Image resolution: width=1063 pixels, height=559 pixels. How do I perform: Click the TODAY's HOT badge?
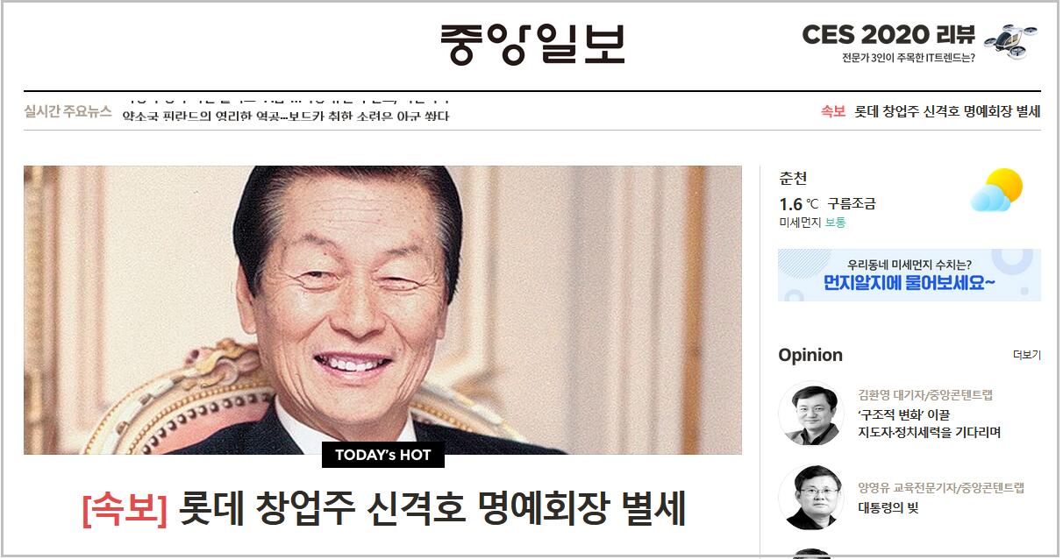(383, 455)
